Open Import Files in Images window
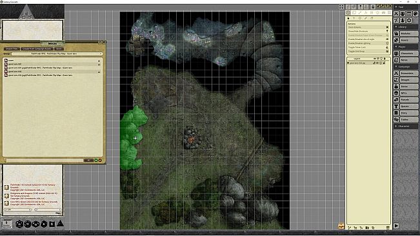This screenshot has height=236, width=420. click(x=12, y=49)
